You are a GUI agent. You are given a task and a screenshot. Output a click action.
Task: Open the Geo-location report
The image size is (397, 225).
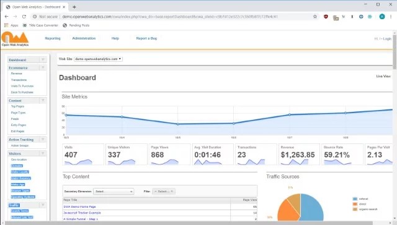(19, 159)
